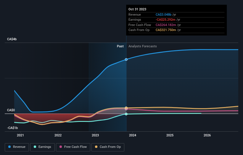Click the 2024 x-axis label
243x155 pixels.
(x=133, y=135)
